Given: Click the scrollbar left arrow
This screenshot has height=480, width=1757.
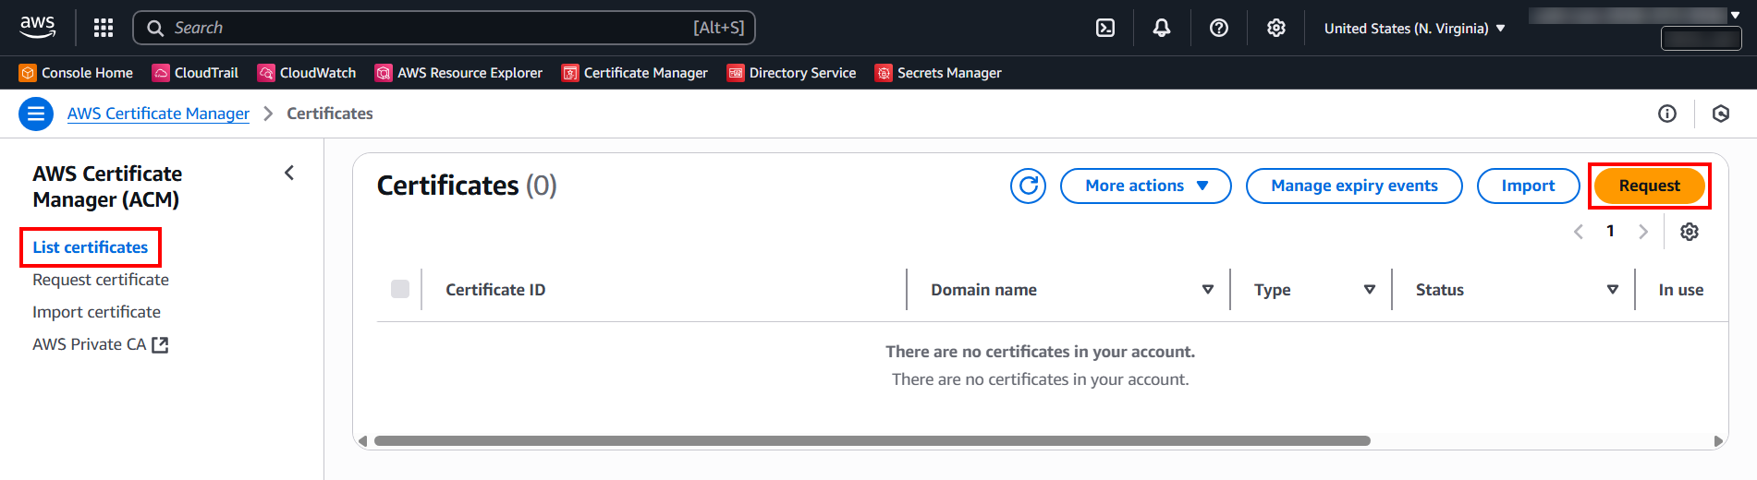Looking at the screenshot, I should pyautogui.click(x=362, y=441).
